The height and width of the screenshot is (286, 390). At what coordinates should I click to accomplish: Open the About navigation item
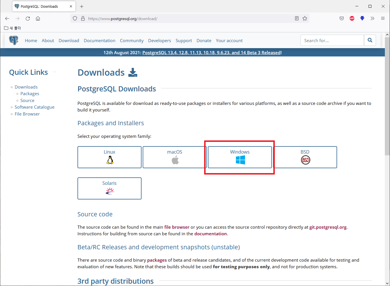click(x=48, y=40)
